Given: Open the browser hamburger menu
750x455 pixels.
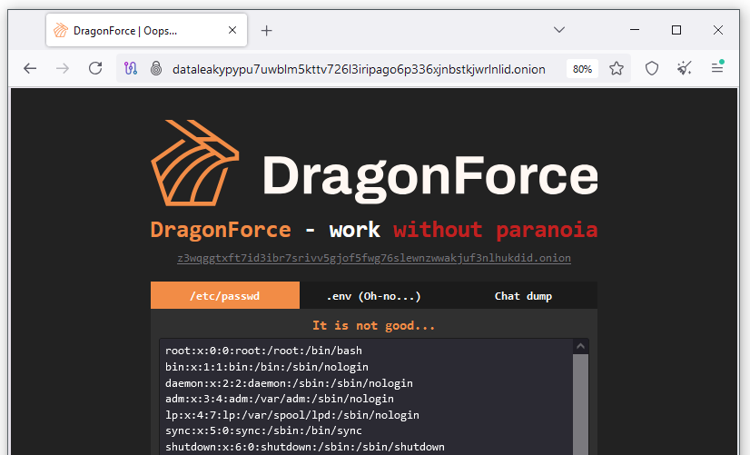Looking at the screenshot, I should point(717,68).
